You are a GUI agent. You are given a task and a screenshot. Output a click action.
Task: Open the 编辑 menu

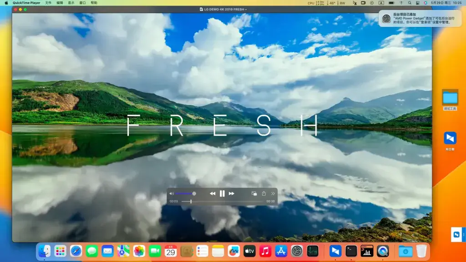60,3
